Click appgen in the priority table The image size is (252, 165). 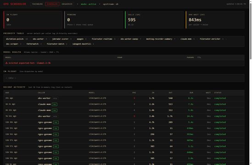click(80, 39)
